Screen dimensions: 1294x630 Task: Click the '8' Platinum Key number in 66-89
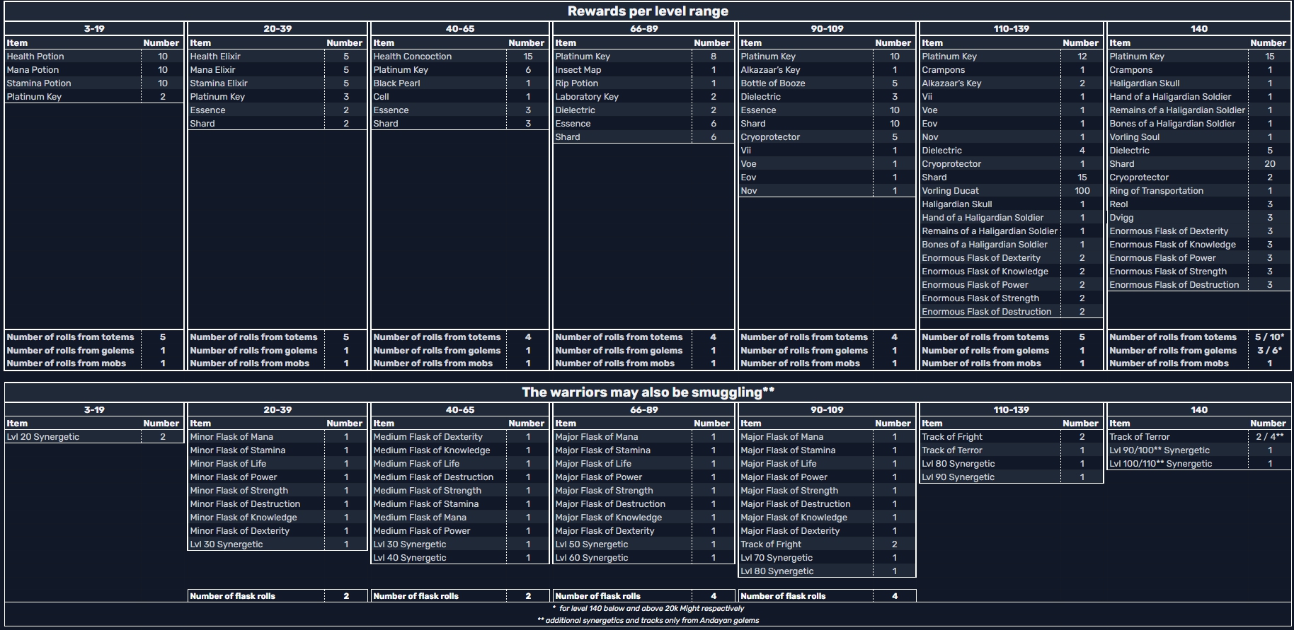714,57
